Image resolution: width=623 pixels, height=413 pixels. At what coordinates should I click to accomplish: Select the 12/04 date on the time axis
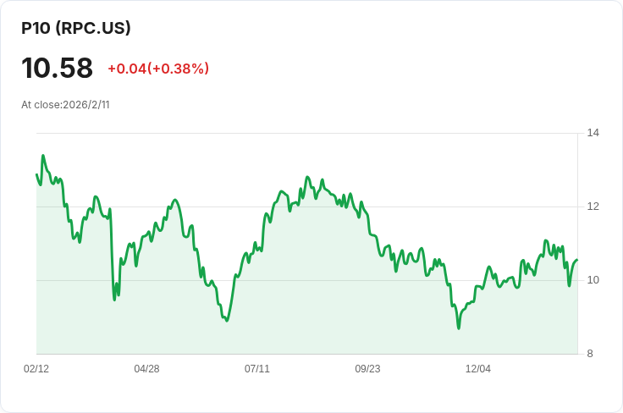478,369
